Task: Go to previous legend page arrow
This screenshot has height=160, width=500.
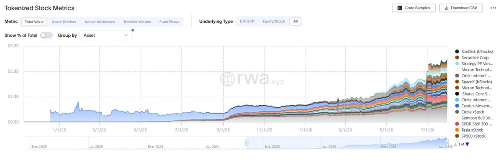Action: click(455, 144)
